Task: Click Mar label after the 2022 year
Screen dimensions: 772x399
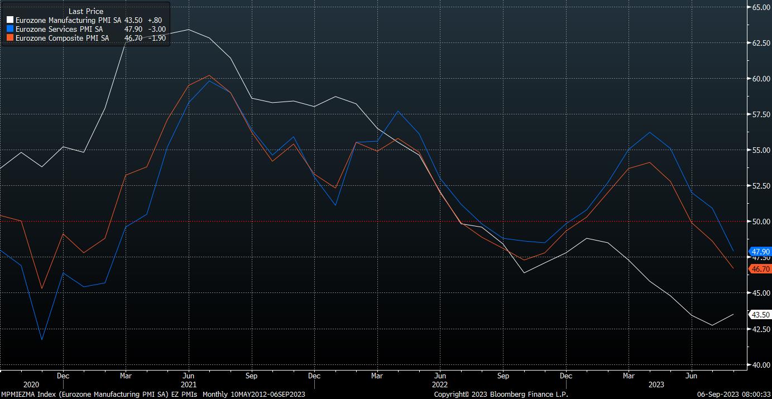Action: click(x=629, y=376)
